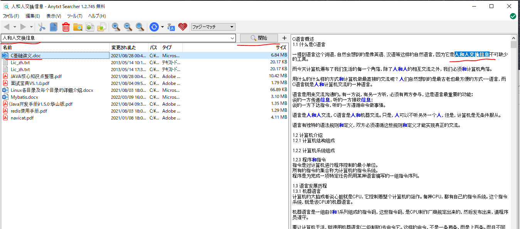Sort by the パス column header
Viewport: 520px width, 229px height.
[155, 47]
